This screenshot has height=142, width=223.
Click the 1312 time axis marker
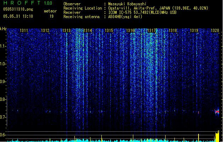(x=45, y=30)
